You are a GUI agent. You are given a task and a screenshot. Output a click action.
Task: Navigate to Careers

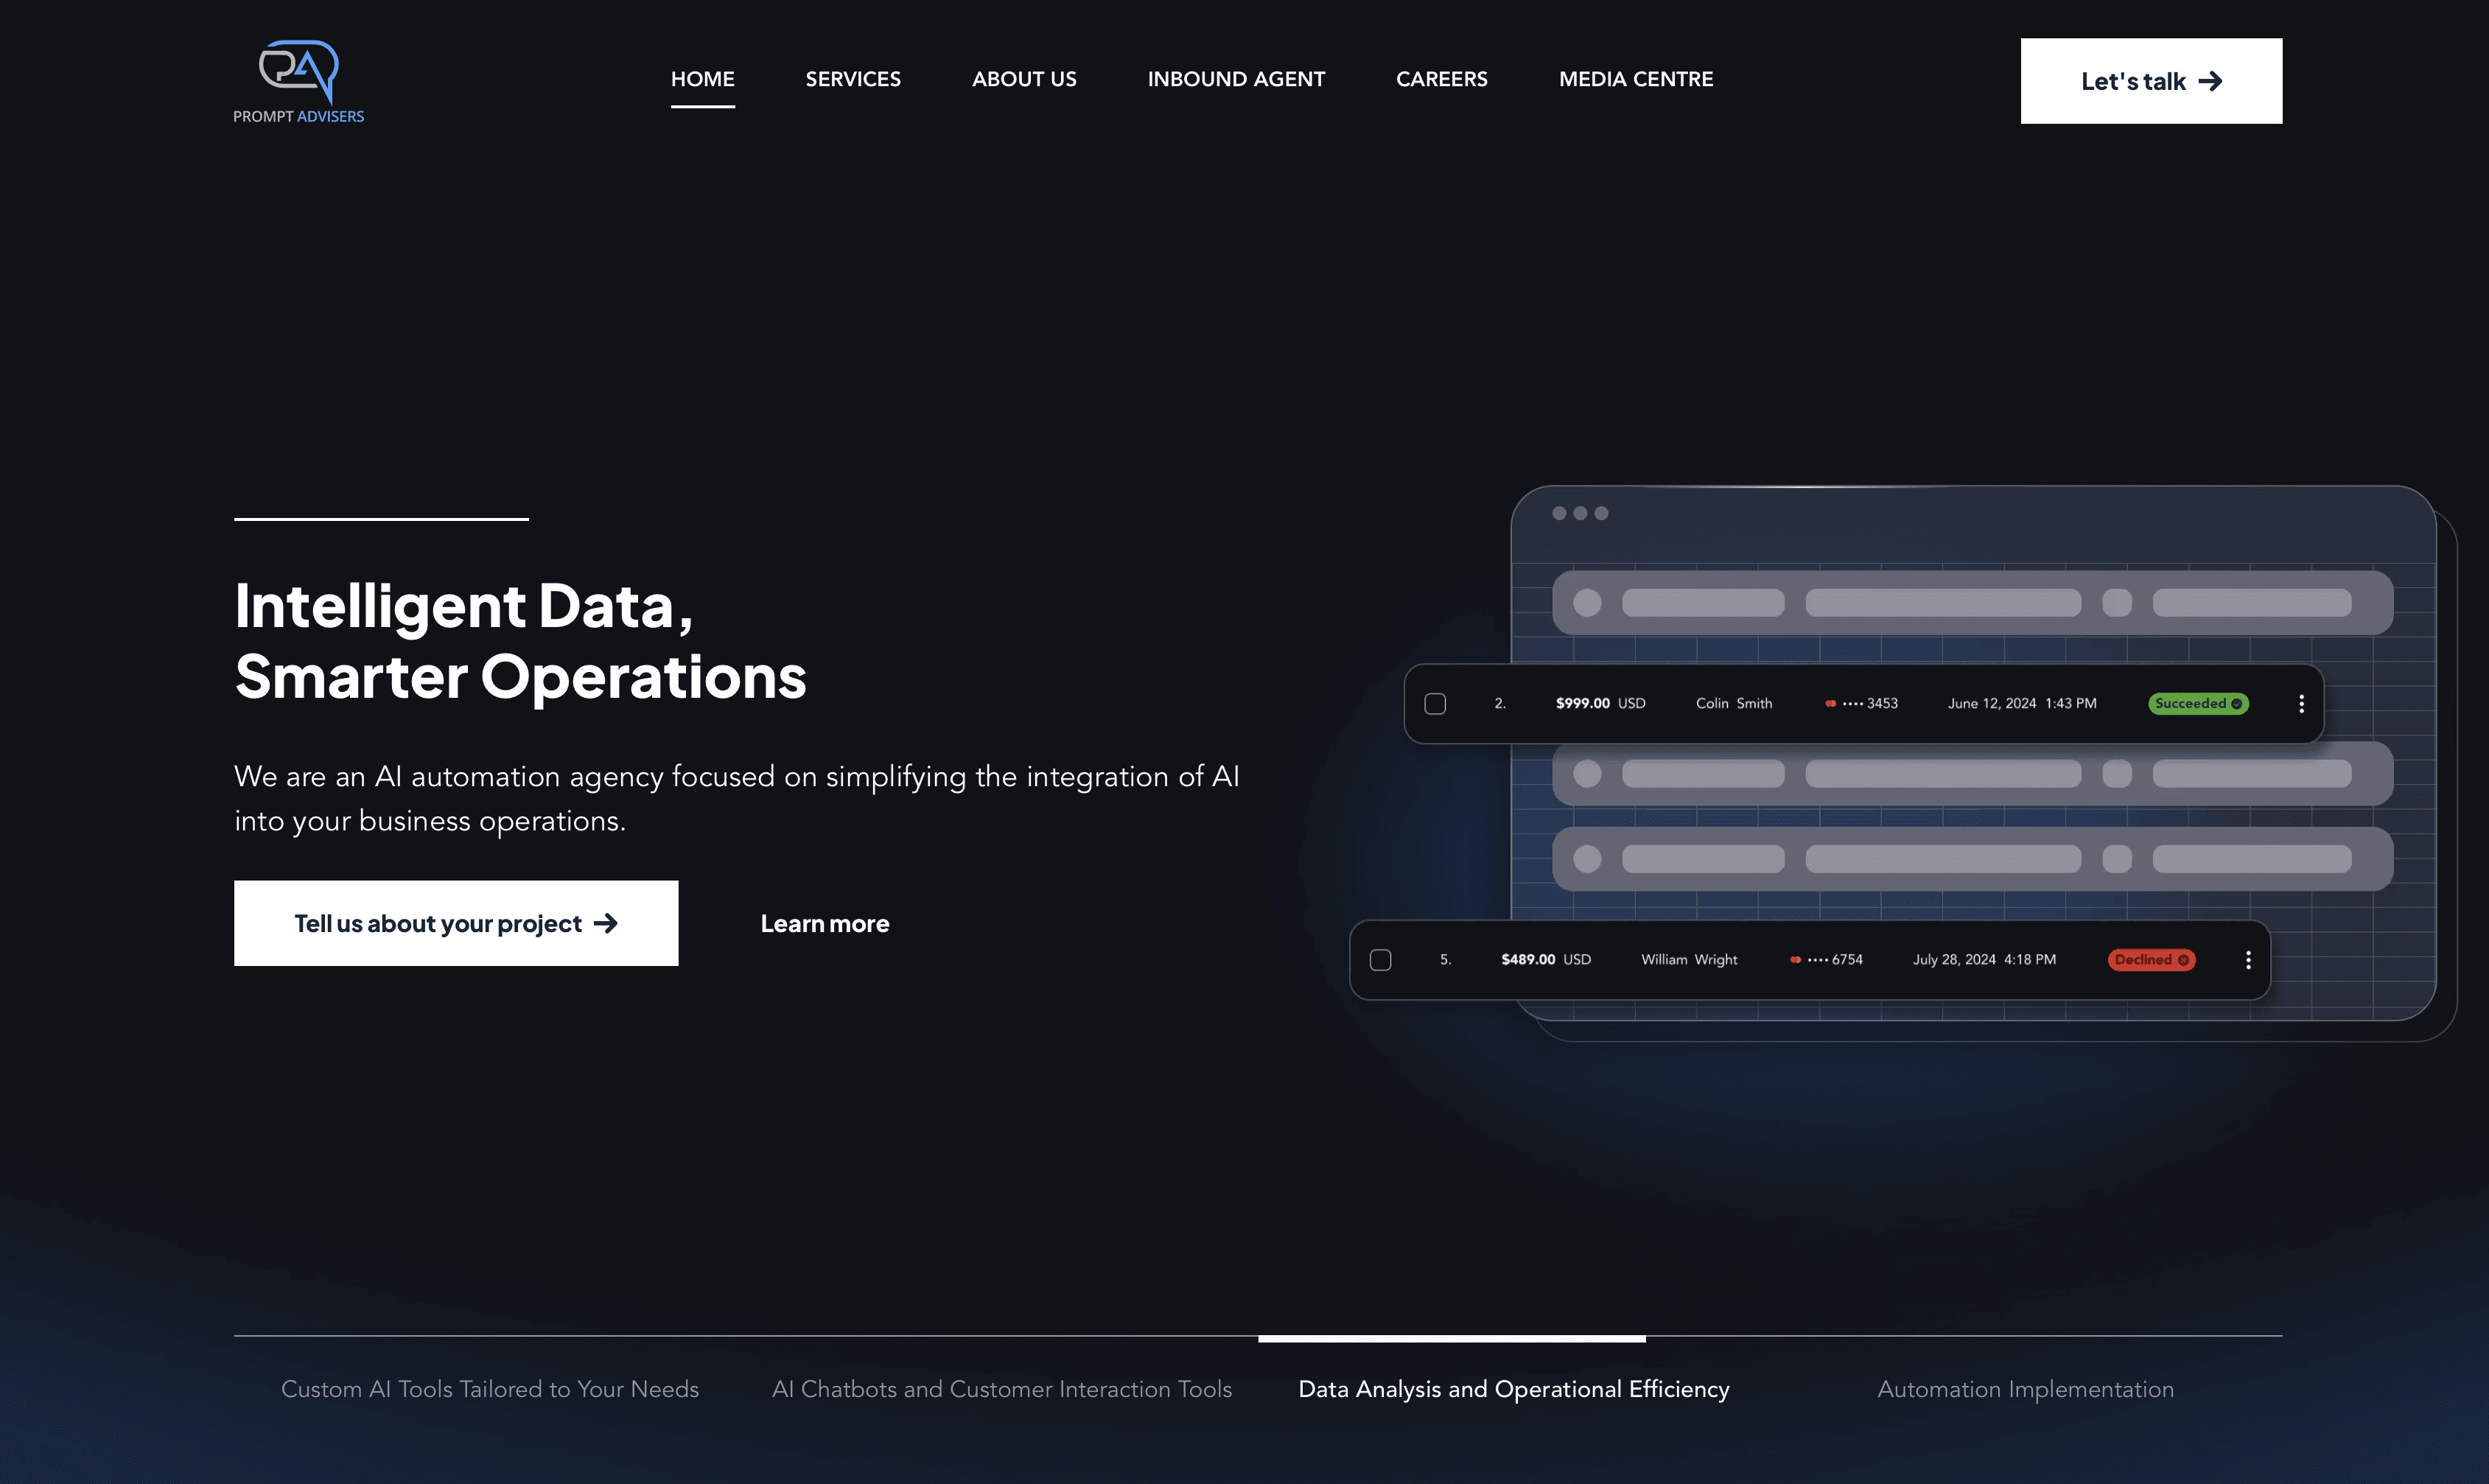[1441, 79]
